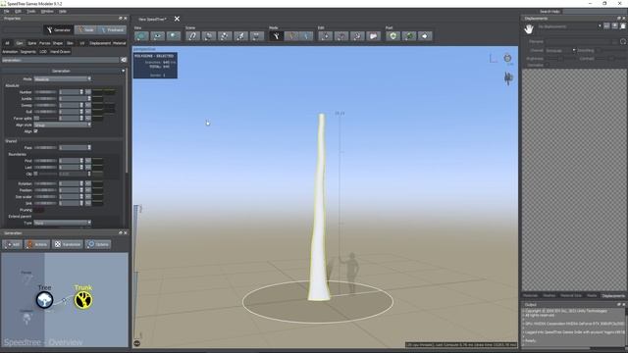Toggle the Align checkbox
Viewport: 628px width, 353px height.
[35, 131]
